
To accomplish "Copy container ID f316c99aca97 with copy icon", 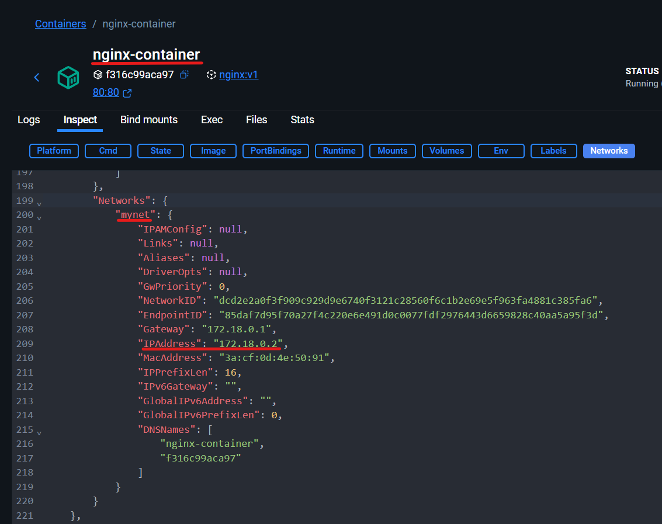I will click(x=184, y=75).
